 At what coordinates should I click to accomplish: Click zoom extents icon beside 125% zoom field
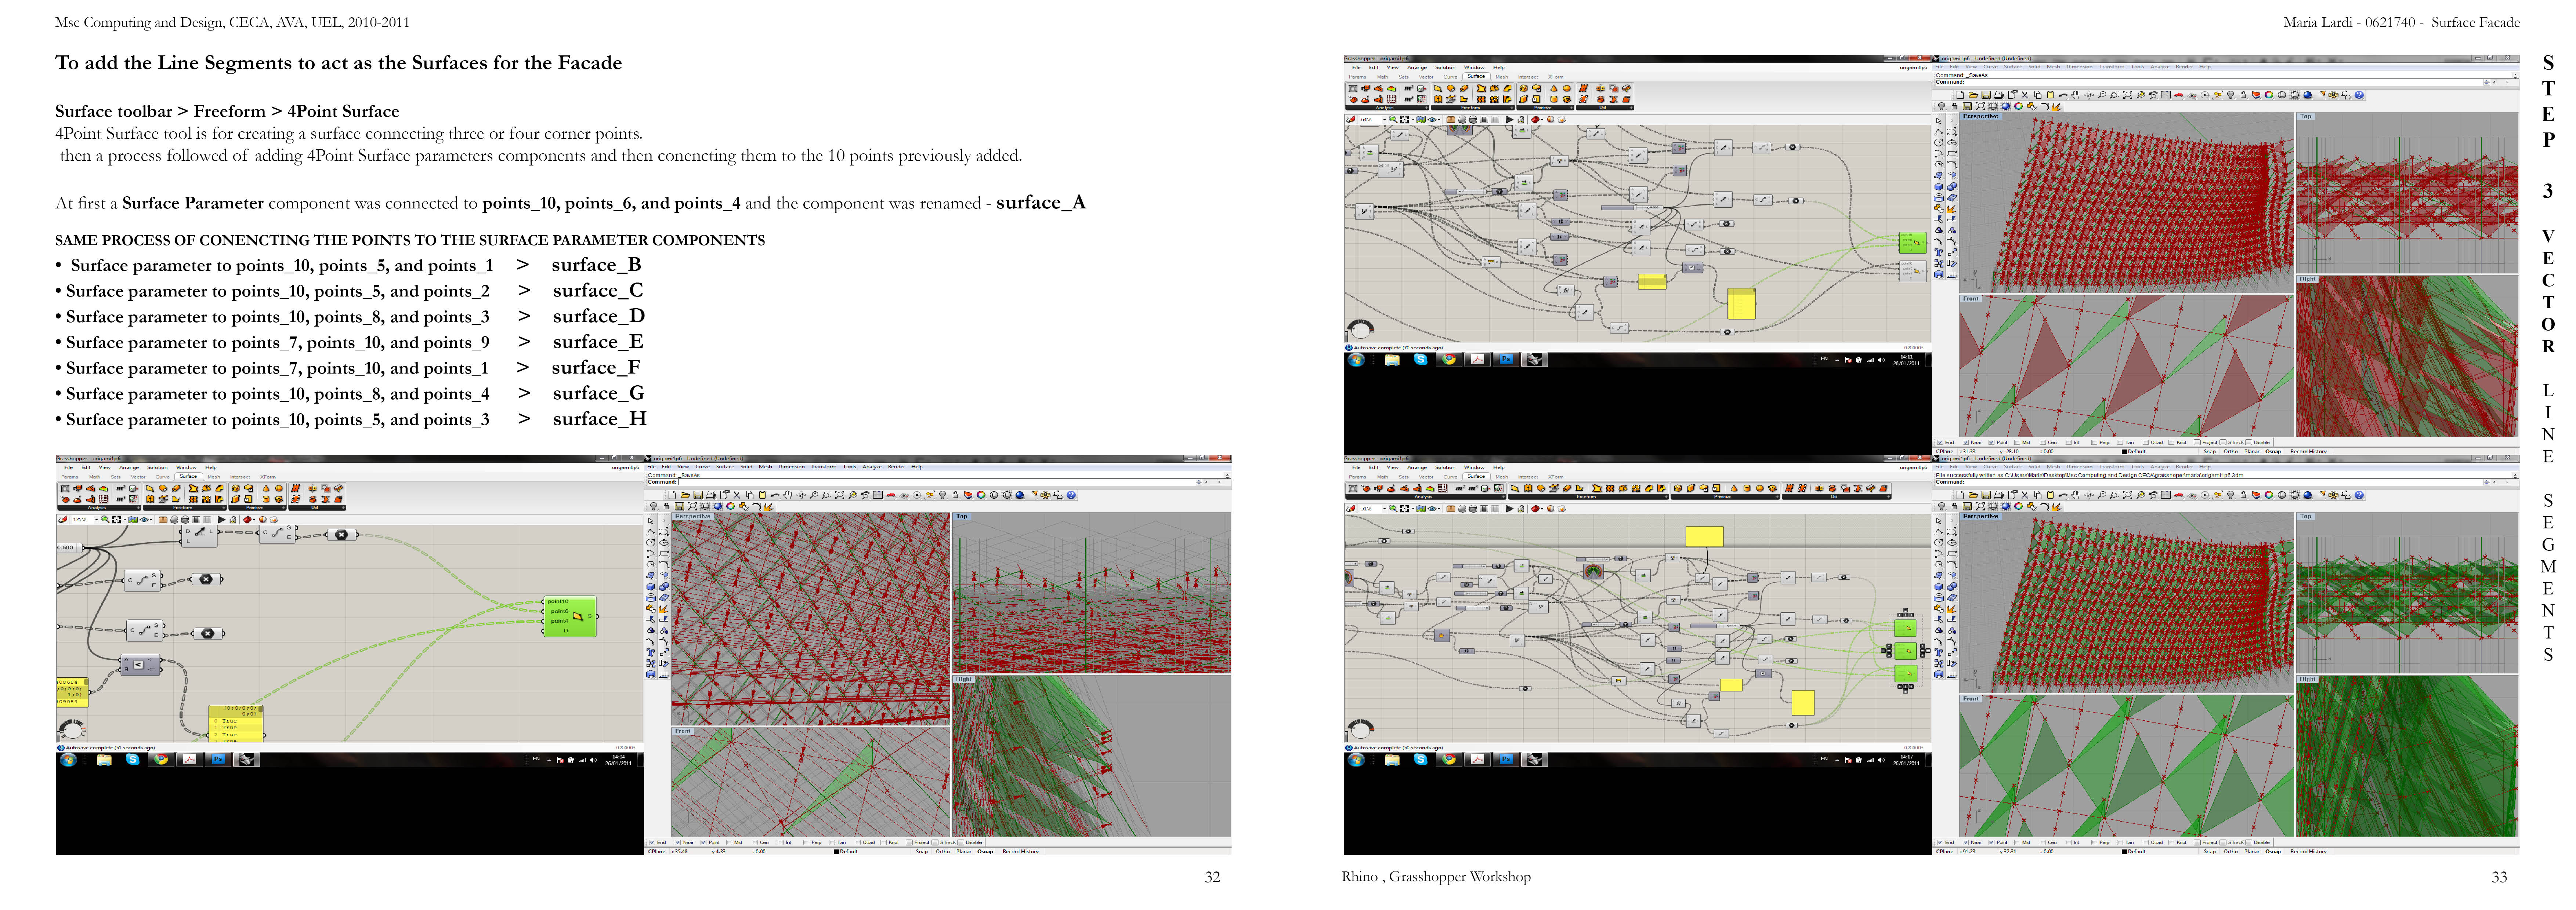[x=117, y=520]
